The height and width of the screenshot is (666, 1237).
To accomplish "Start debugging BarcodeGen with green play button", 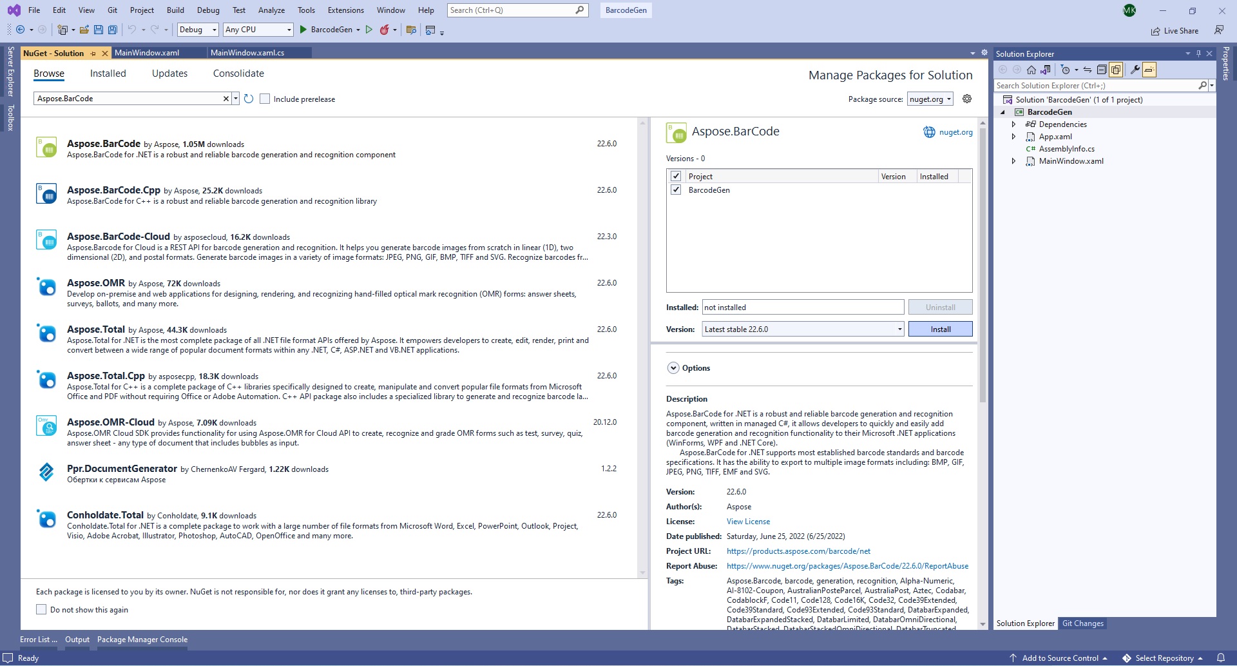I will [x=303, y=30].
